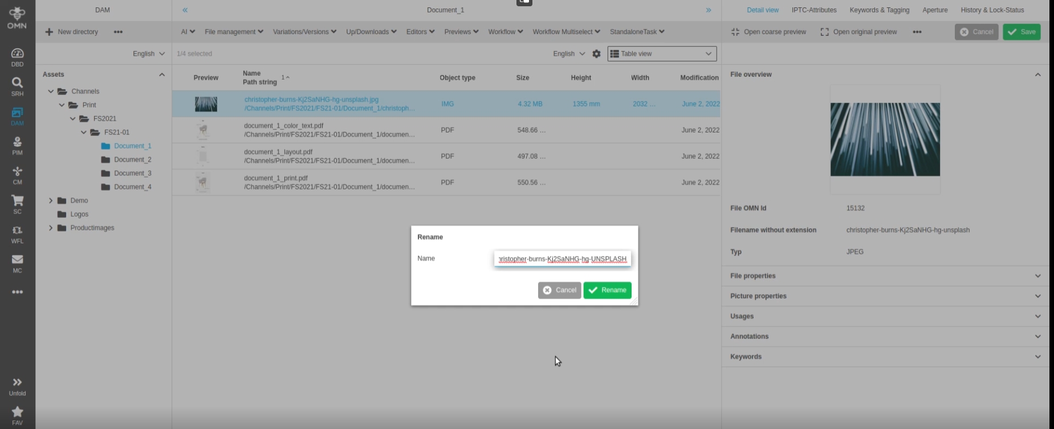
Task: Collapse the Channels tree node
Action: (x=51, y=91)
